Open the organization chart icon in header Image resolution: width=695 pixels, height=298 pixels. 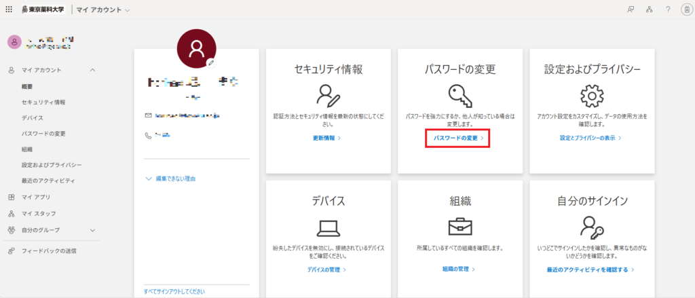pos(649,10)
